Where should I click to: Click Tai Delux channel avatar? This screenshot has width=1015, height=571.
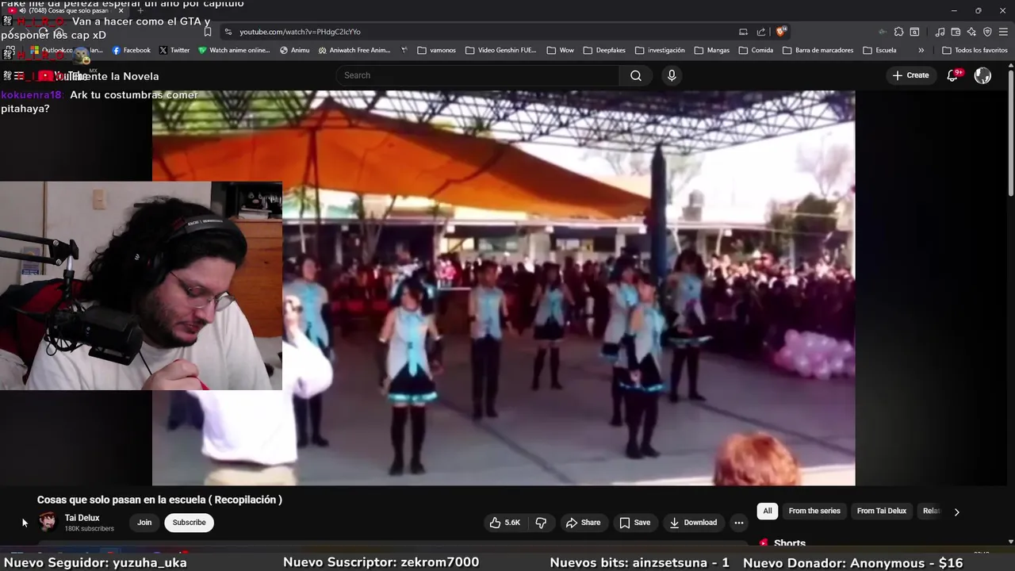48,522
